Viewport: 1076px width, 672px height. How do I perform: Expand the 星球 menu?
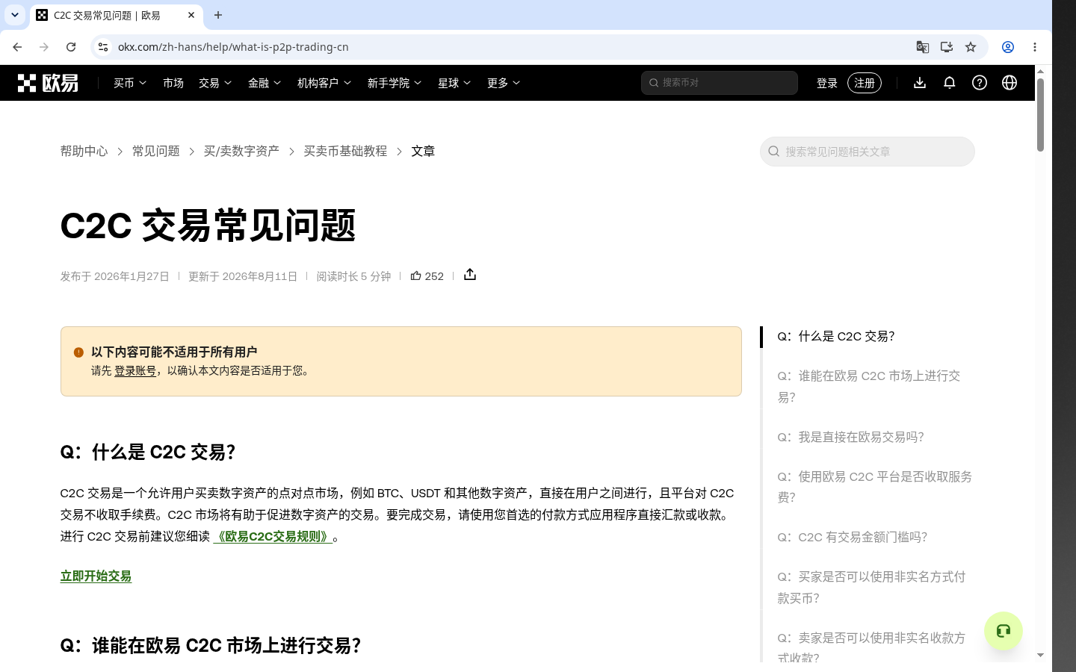454,83
